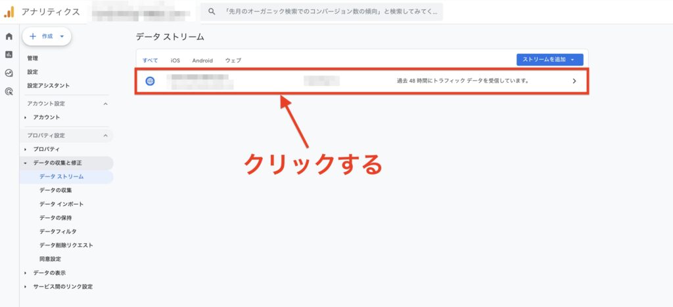Image resolution: width=673 pixels, height=307 pixels.
Task: Open the Reports bar chart icon
Action: pyautogui.click(x=9, y=54)
